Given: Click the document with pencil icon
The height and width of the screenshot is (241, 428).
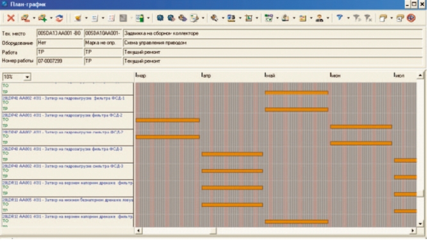Looking at the screenshot, I should 194,19.
